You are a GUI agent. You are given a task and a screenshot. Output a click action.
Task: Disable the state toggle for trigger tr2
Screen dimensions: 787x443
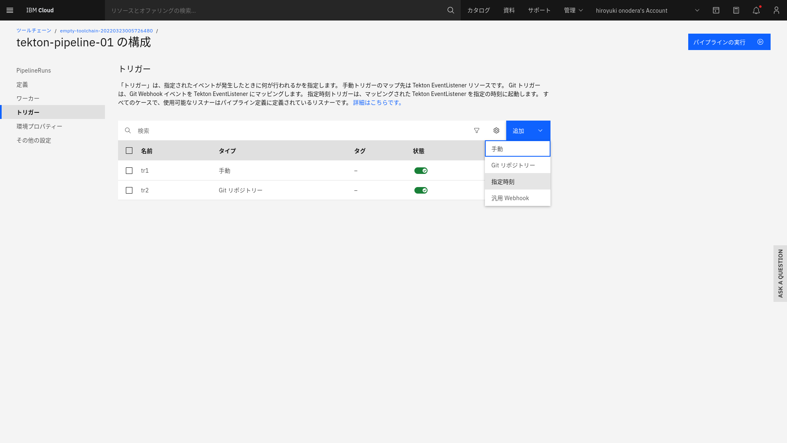(x=421, y=190)
